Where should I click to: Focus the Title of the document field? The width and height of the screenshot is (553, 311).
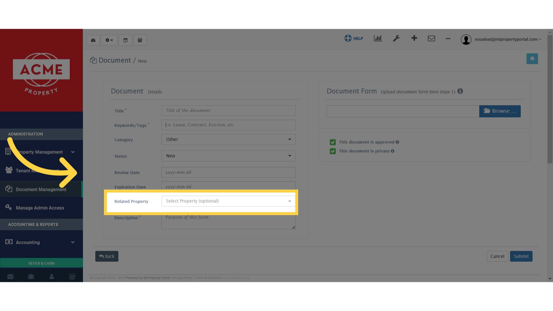click(x=229, y=111)
